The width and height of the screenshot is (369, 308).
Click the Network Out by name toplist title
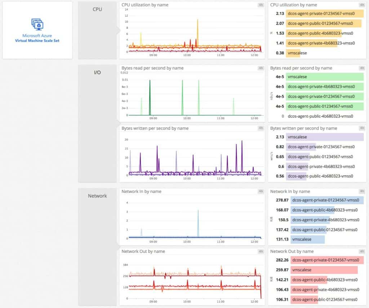(x=292, y=252)
